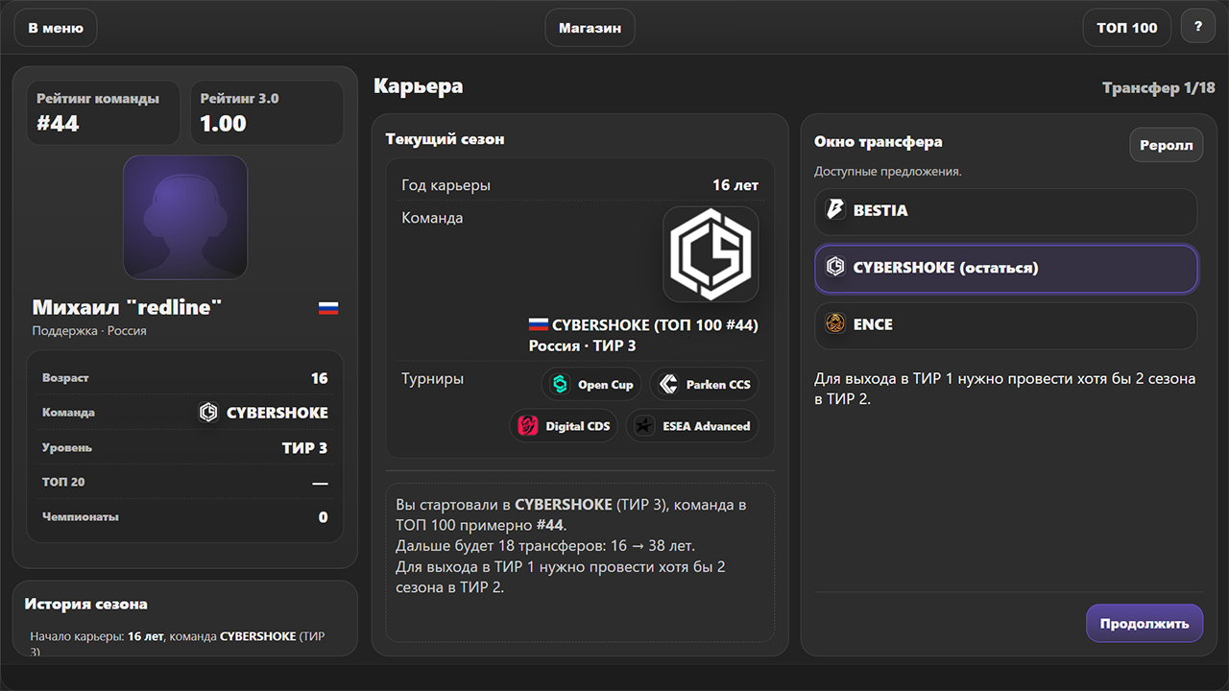Image resolution: width=1229 pixels, height=691 pixels.
Task: Click the player avatar silhouette
Action: click(x=185, y=217)
